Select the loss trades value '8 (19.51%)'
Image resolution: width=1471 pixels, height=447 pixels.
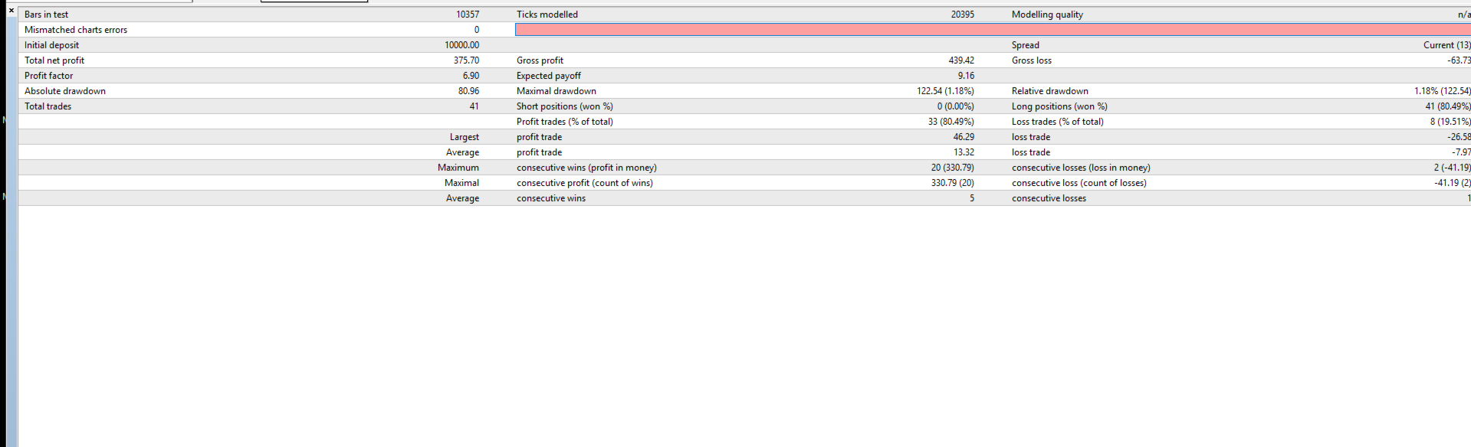(x=1450, y=122)
